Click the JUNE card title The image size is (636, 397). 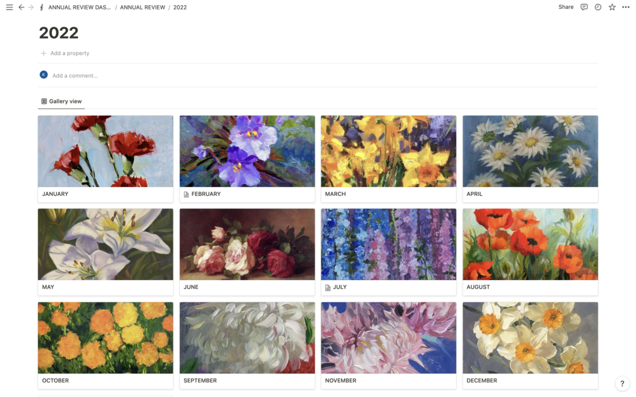click(x=191, y=287)
